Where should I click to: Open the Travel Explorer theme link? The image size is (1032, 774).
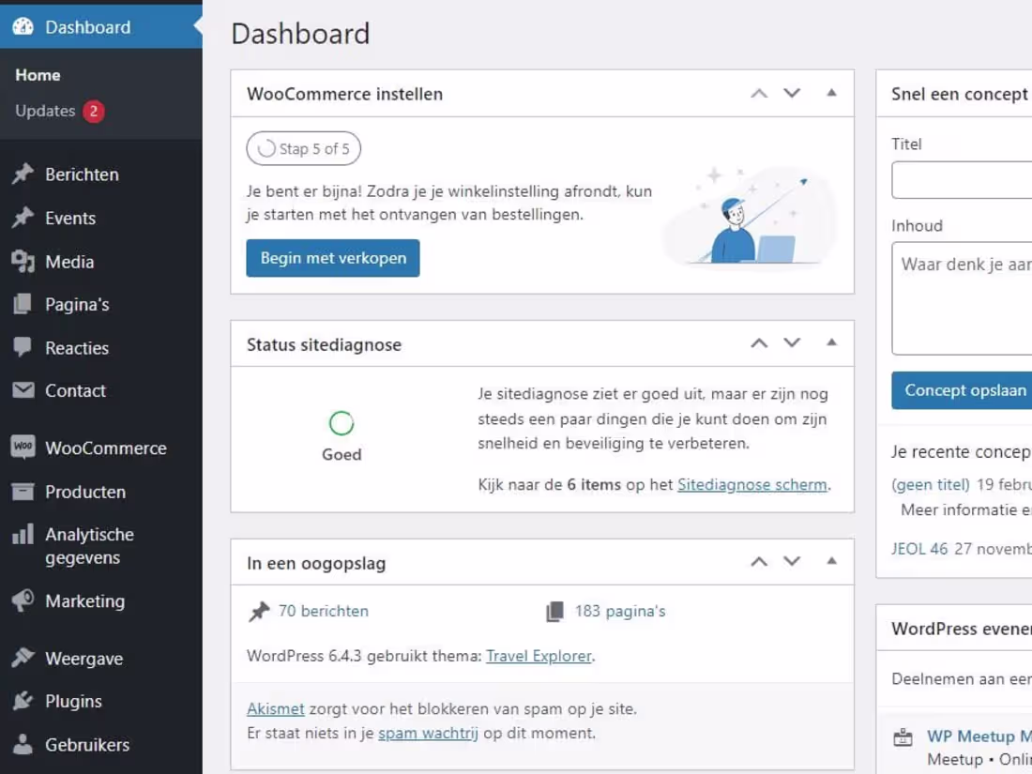tap(539, 656)
